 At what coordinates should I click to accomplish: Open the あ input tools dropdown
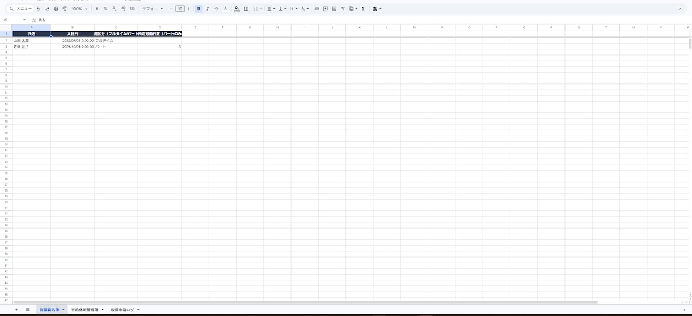point(377,9)
